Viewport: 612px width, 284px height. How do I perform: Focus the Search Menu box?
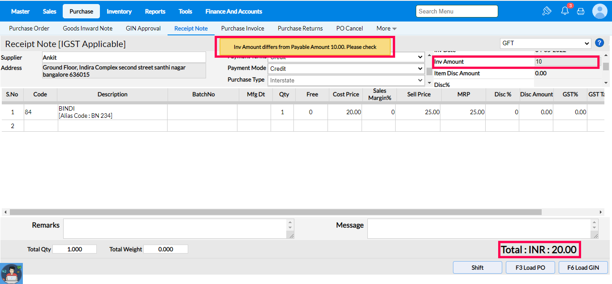(x=457, y=11)
